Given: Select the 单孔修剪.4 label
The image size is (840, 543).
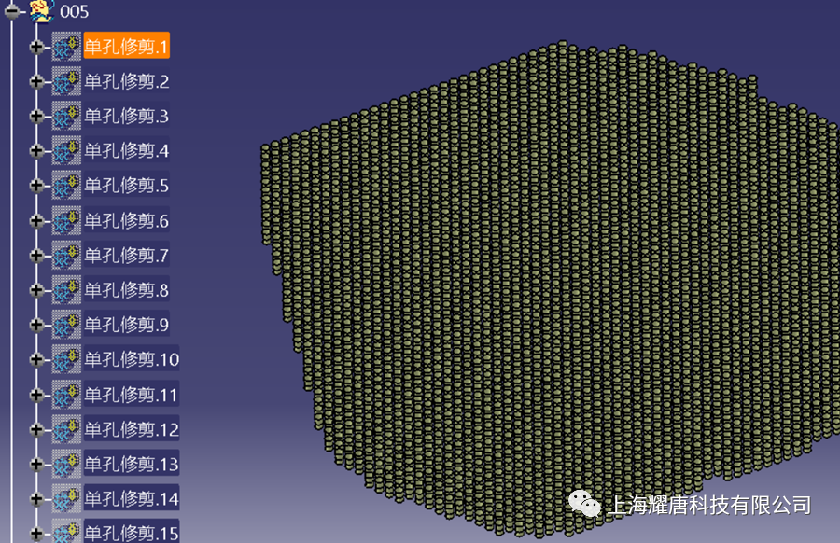Looking at the screenshot, I should pyautogui.click(x=126, y=150).
